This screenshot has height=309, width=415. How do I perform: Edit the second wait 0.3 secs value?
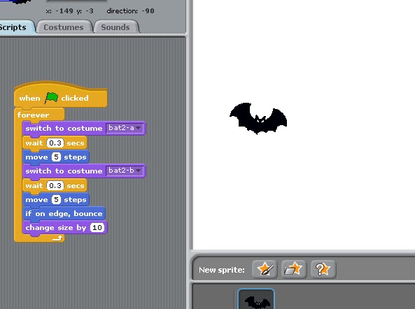tap(55, 185)
